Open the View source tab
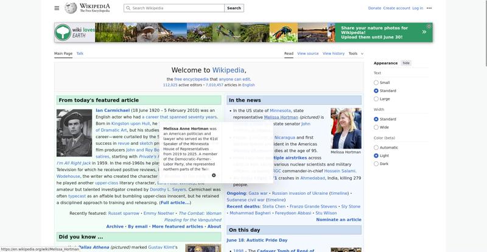This screenshot has height=252, width=487. (x=308, y=54)
